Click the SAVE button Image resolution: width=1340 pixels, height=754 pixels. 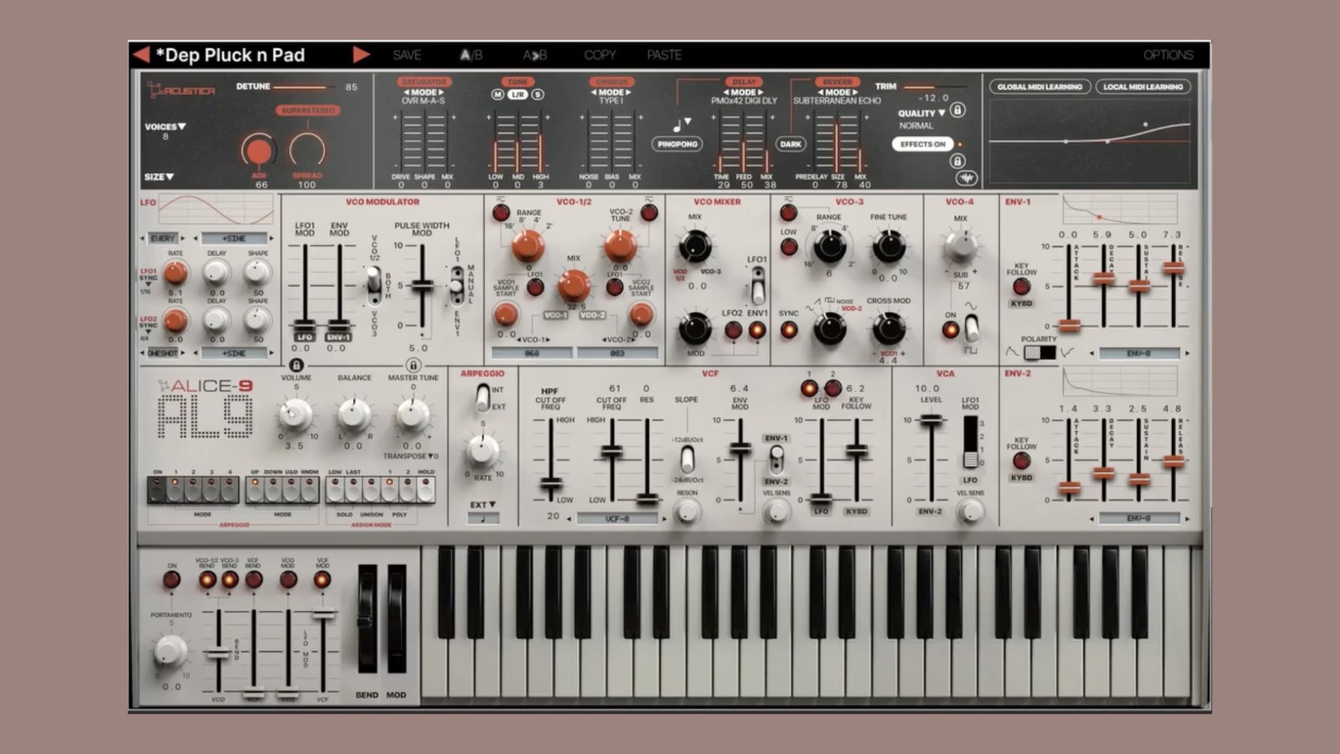pyautogui.click(x=407, y=54)
